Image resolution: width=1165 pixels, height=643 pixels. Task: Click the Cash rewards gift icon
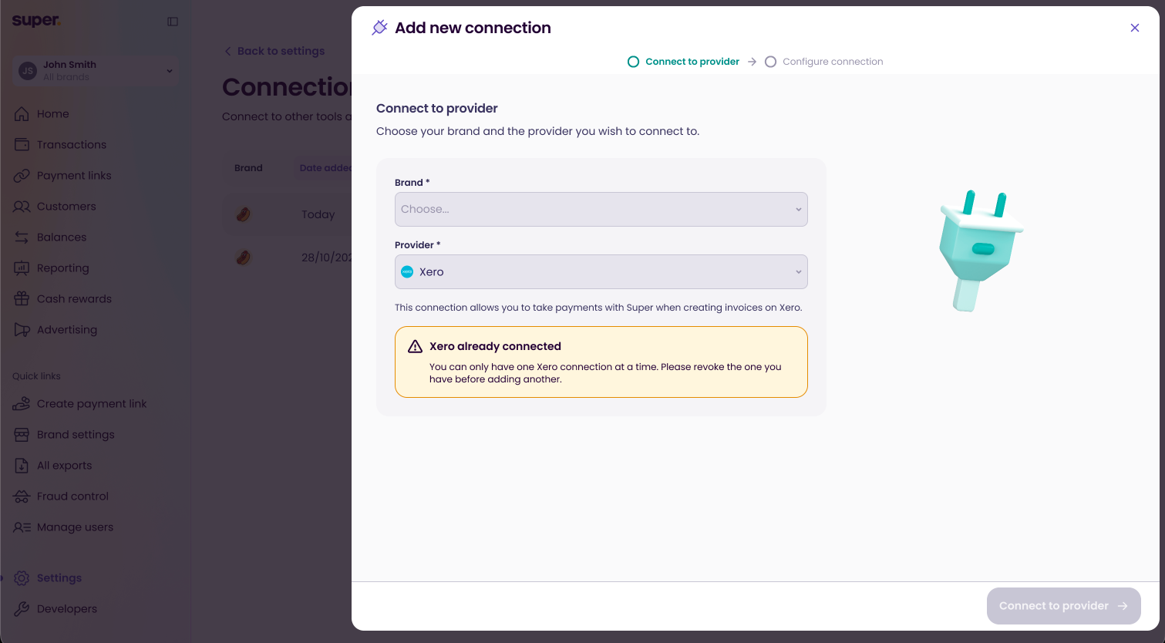[22, 299]
